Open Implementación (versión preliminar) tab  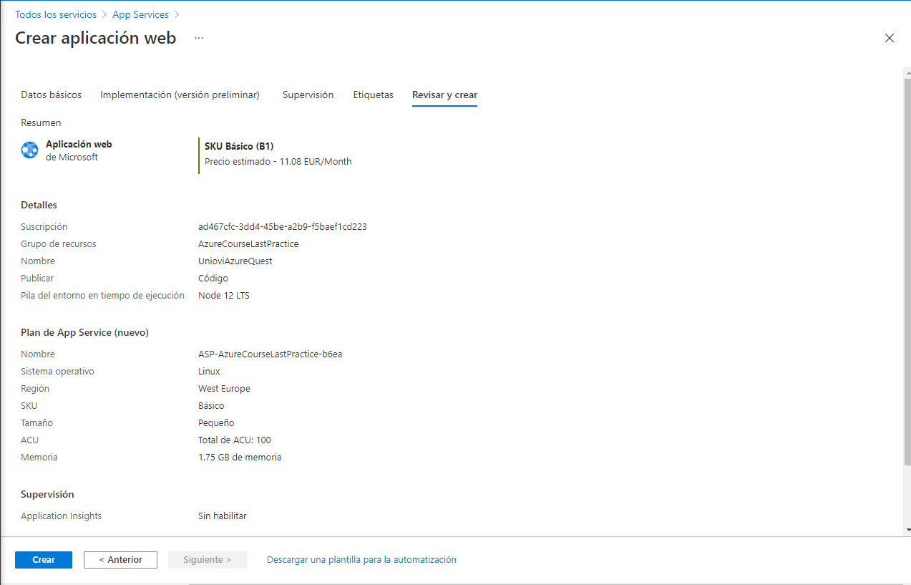[x=180, y=95]
